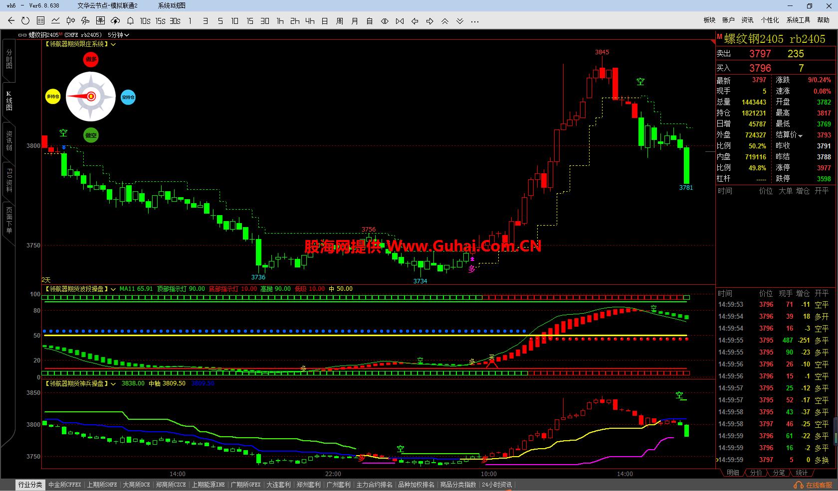
Task: Switch chart to 1h timeframe
Action: 280,21
